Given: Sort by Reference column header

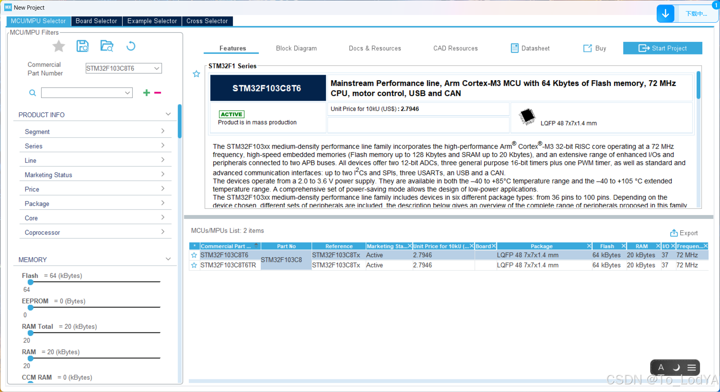Looking at the screenshot, I should coord(339,246).
